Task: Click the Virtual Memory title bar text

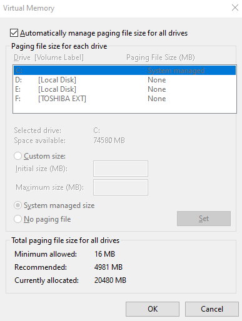Action: pos(29,8)
